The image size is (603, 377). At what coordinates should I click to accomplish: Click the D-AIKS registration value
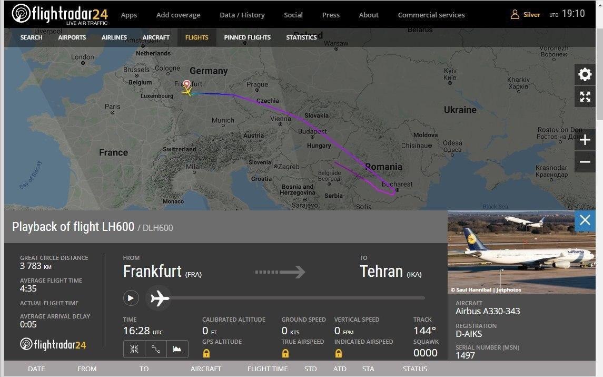468,334
